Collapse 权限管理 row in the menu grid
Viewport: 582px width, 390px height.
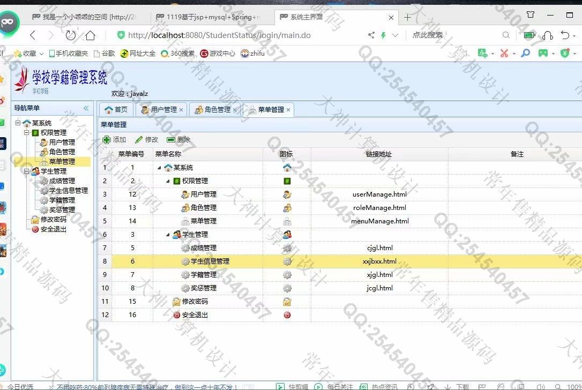(168, 181)
